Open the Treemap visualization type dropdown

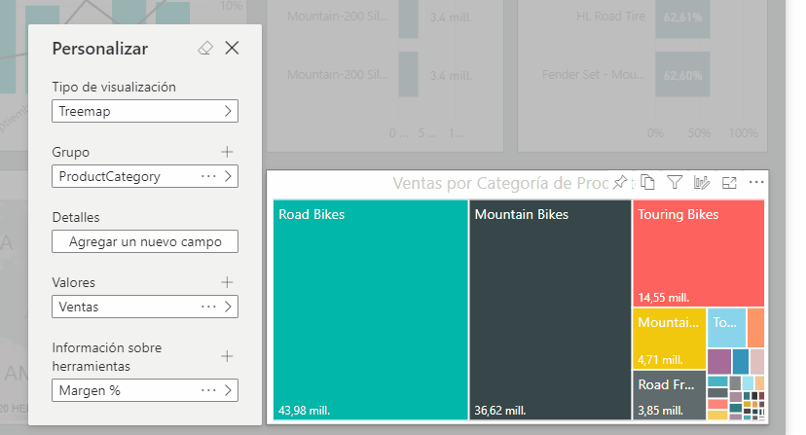tap(145, 111)
